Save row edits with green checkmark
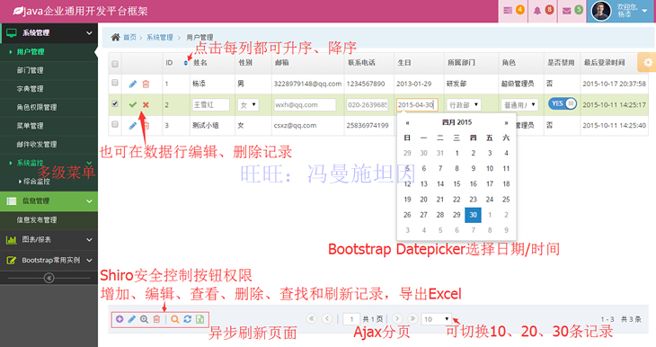Viewport: 656px width, 347px height. [133, 104]
